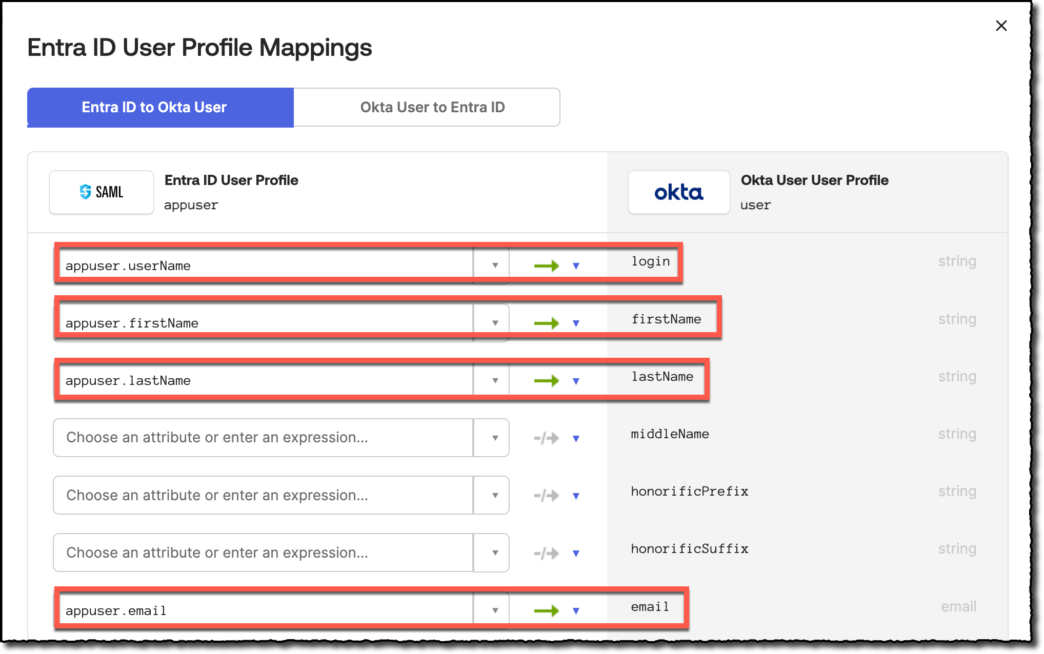
Task: Click the green arrow mapping icon for email
Action: [546, 610]
